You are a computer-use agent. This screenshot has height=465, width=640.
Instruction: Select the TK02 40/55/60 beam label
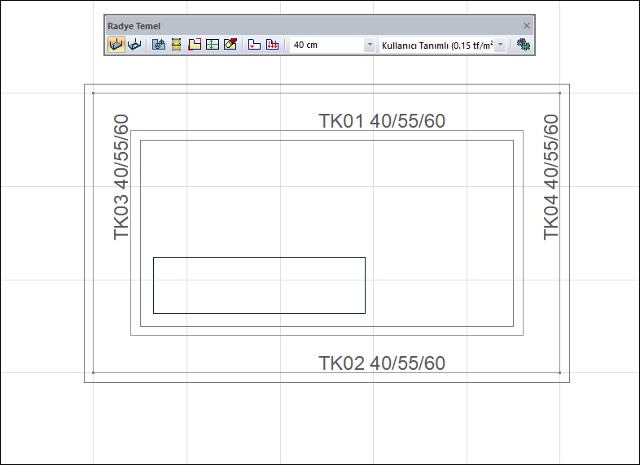coord(382,363)
